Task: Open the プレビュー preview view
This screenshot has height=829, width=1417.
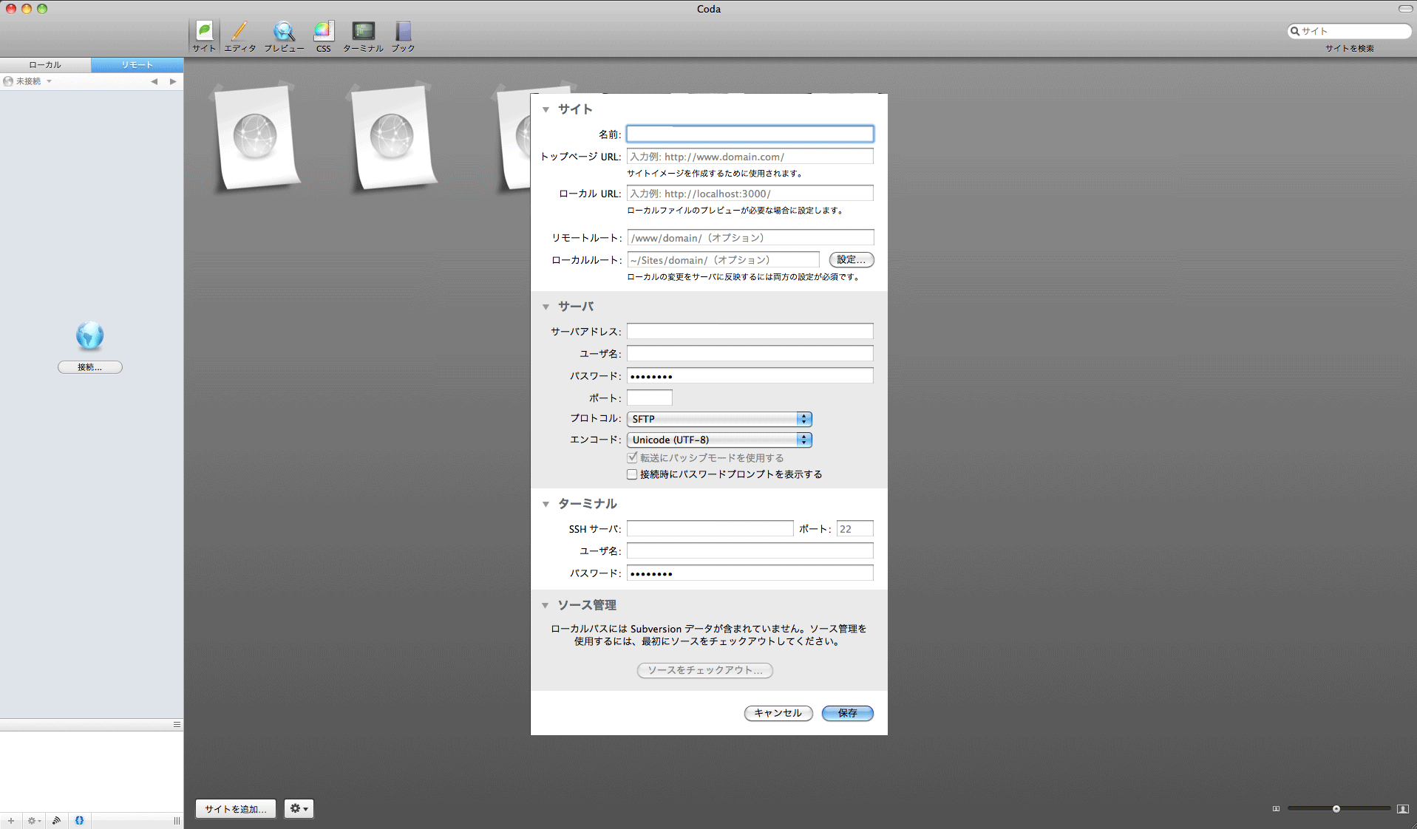Action: (284, 36)
